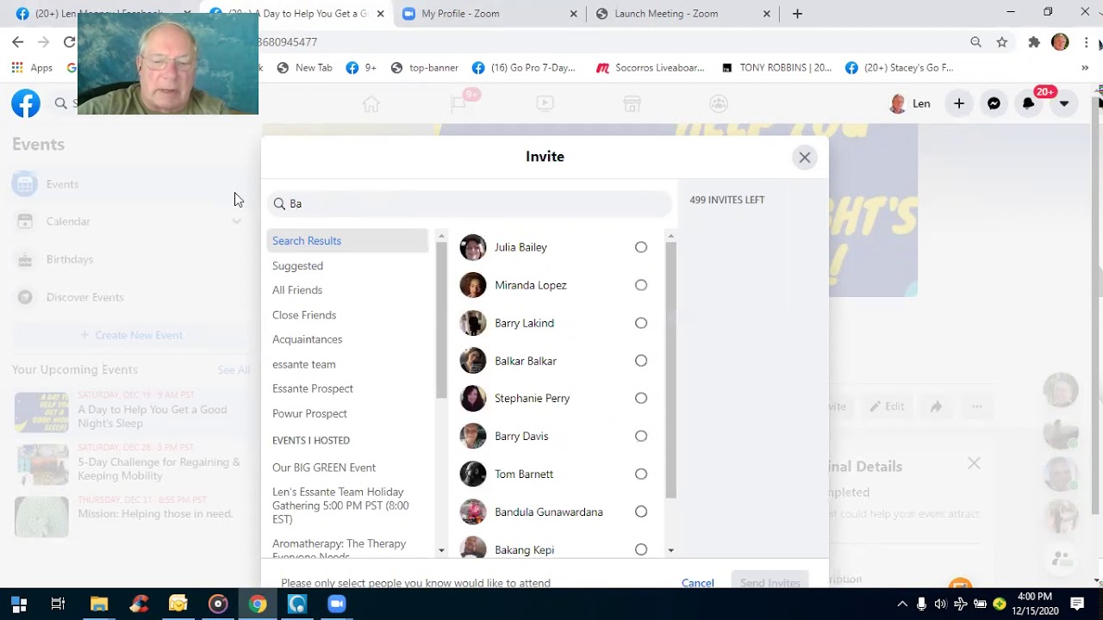Open the Zoom app on the taskbar
Image resolution: width=1103 pixels, height=620 pixels.
click(337, 604)
